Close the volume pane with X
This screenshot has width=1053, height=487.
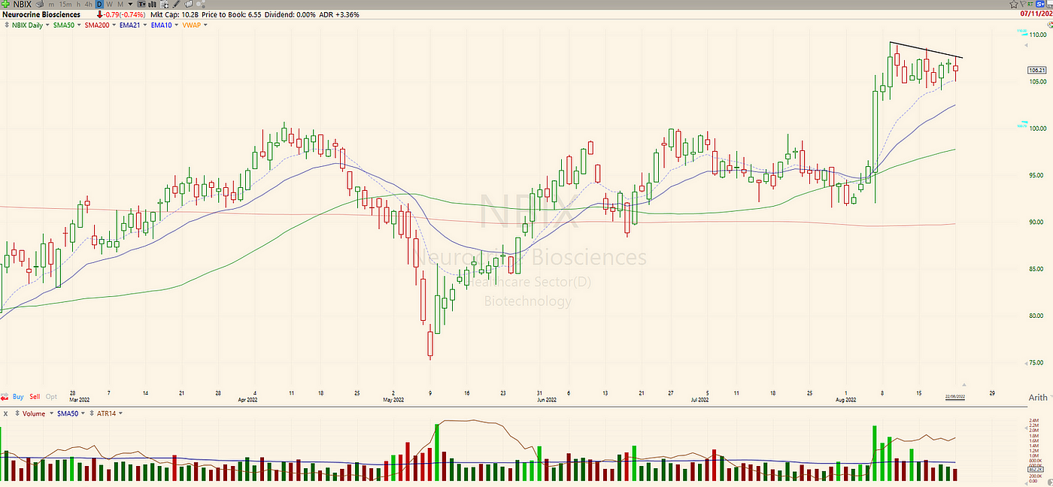(x=5, y=413)
